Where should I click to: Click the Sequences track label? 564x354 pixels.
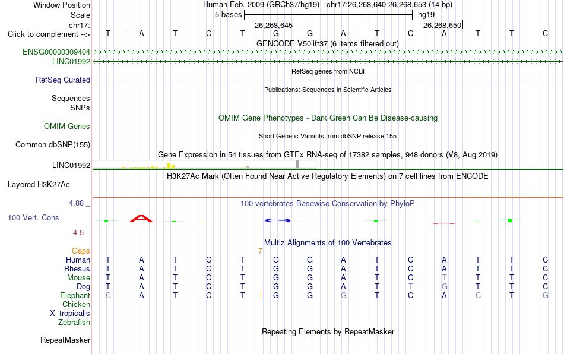71,98
